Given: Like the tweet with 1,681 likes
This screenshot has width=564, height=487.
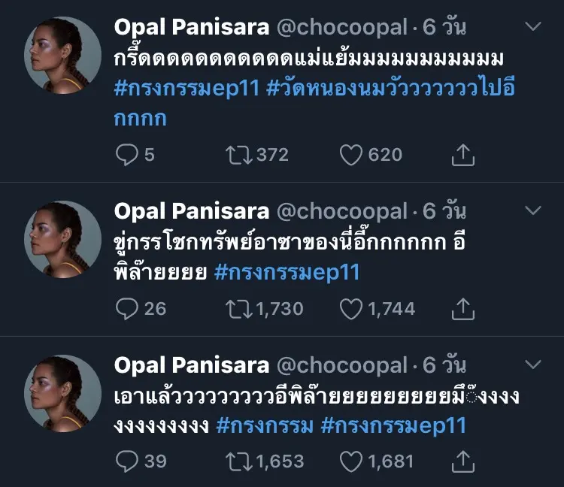Looking at the screenshot, I should click(351, 461).
